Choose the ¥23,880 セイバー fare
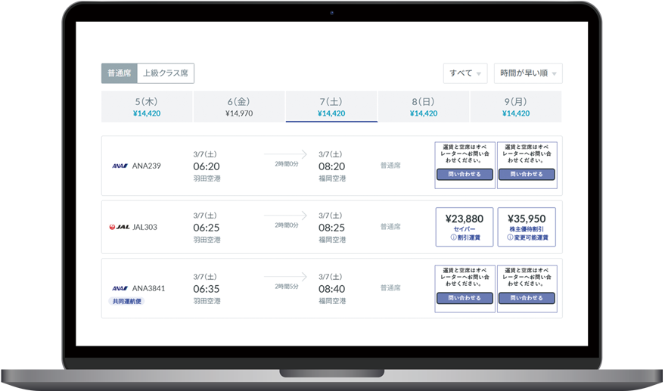665x391 pixels. pos(464,227)
